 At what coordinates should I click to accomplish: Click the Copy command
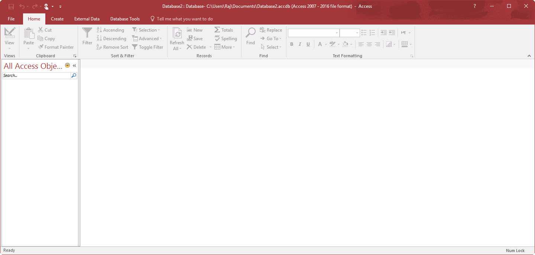46,39
